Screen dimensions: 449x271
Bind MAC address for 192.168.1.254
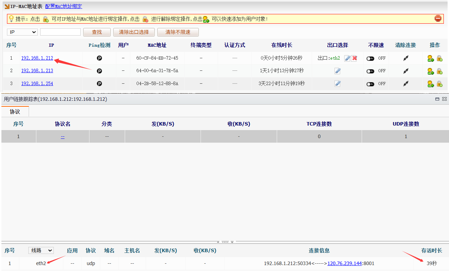(440, 84)
